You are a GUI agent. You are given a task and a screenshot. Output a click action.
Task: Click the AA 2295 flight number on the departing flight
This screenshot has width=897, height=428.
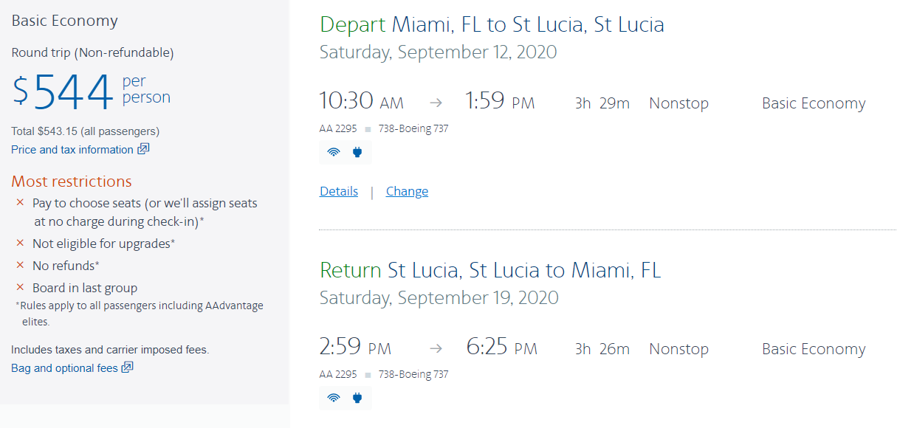pos(338,128)
